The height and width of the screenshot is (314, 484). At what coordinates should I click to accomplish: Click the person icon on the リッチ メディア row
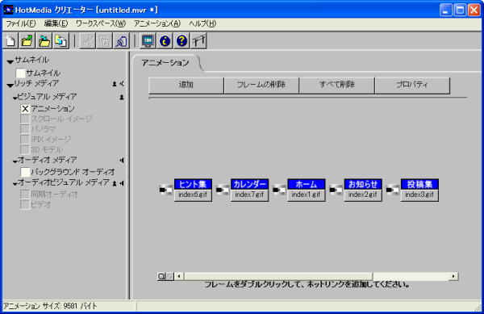[x=115, y=84]
